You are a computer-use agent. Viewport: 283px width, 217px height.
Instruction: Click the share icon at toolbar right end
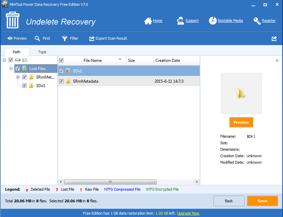point(274,39)
